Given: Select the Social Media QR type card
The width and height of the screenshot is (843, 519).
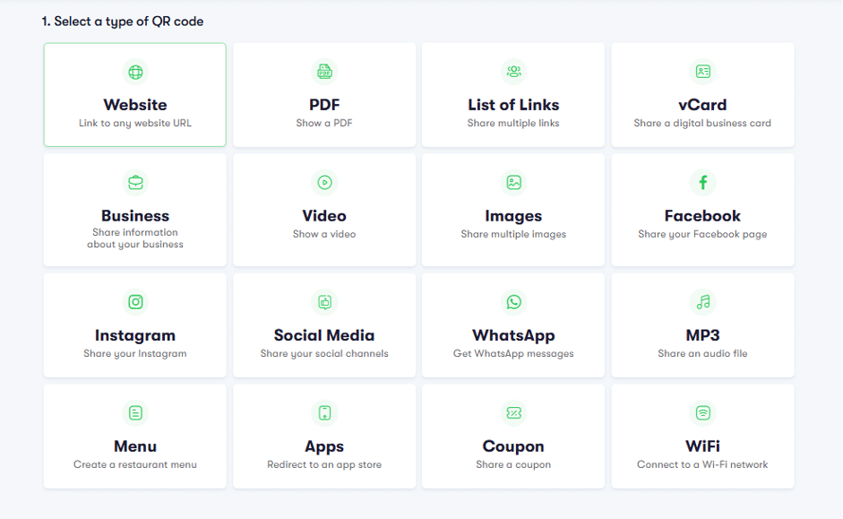Looking at the screenshot, I should coord(324,324).
